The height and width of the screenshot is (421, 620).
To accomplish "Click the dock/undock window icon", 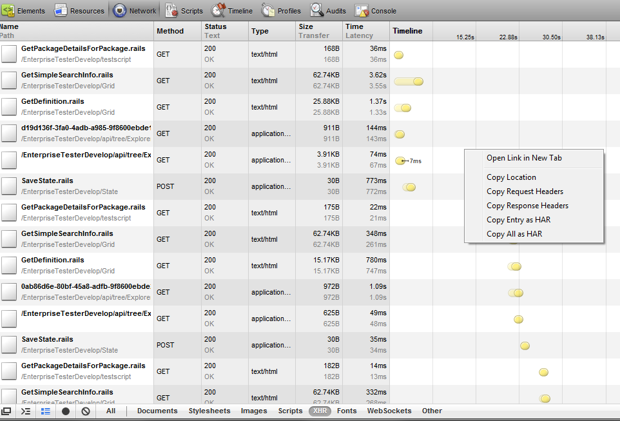I will pos(6,411).
